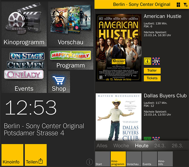Viewport: 189px width, 167px height.
Task: Open the Kinoprogramm film reel tile
Action: coord(24,24)
